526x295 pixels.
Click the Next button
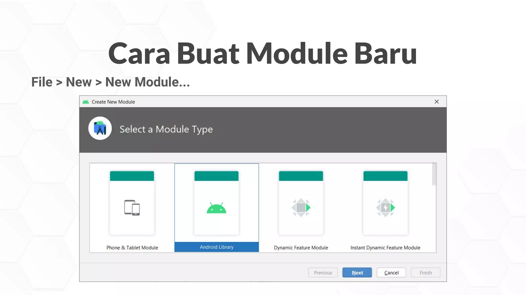click(357, 272)
